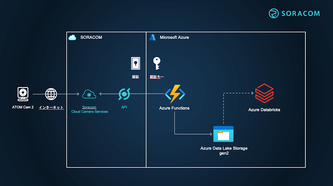Click the Microsoft Azure logo icon

[152, 37]
